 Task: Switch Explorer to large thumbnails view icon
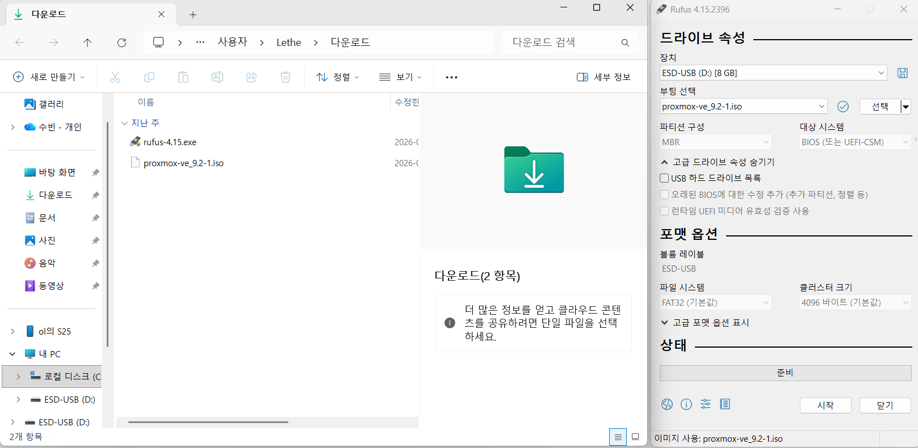635,437
